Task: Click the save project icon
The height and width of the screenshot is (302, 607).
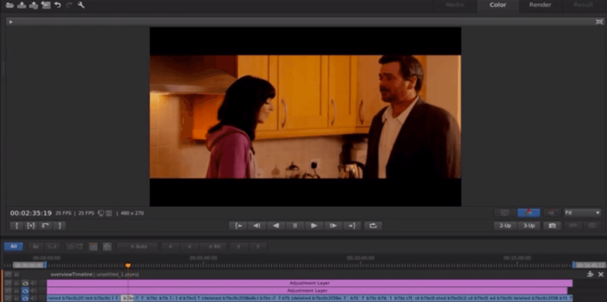Action: (x=22, y=5)
